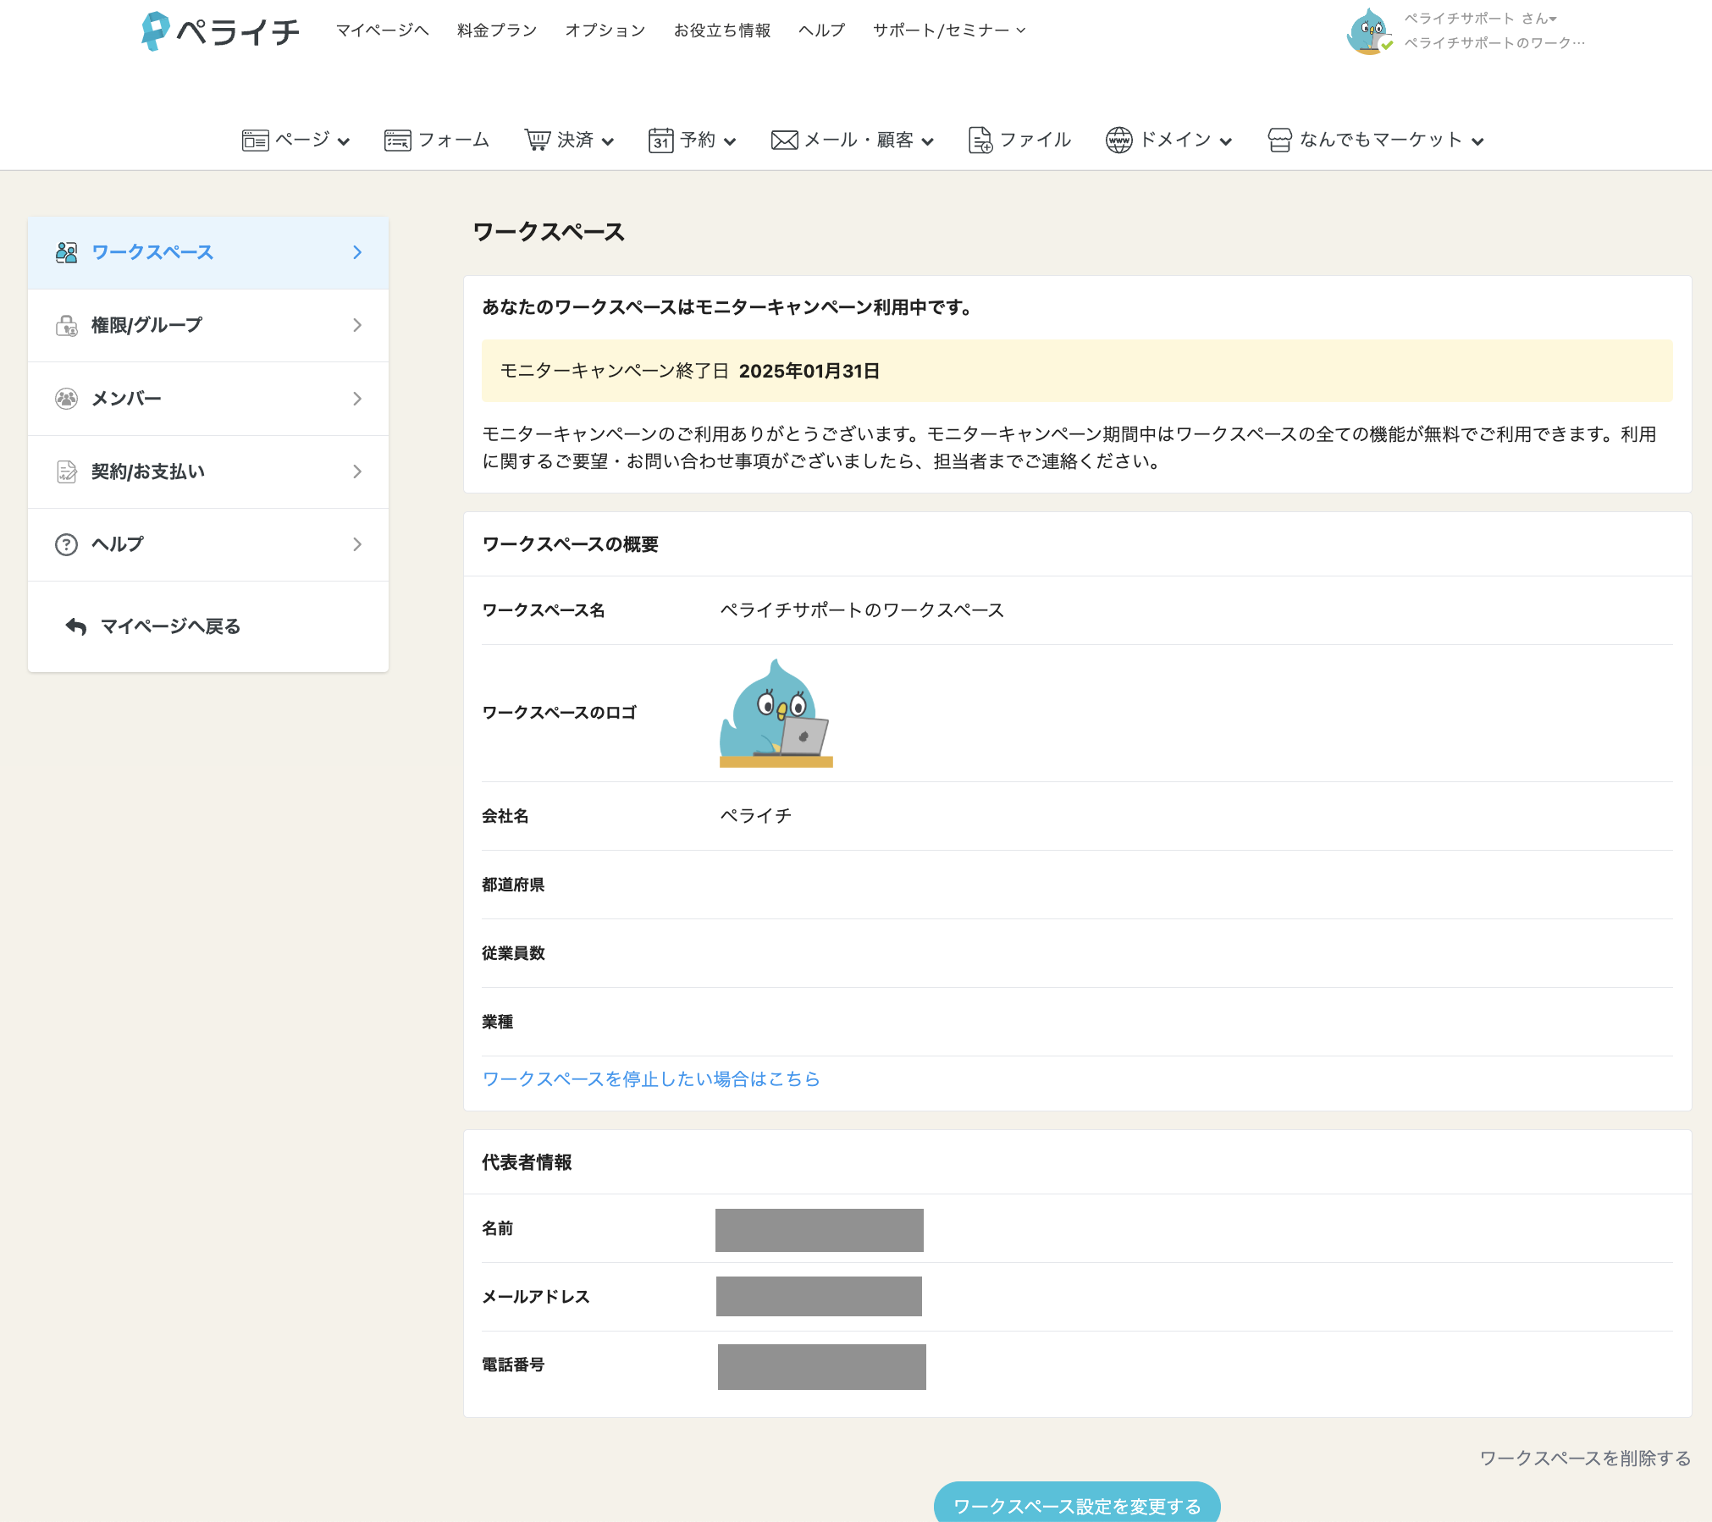Click the 都道府県 row label

pos(513,885)
